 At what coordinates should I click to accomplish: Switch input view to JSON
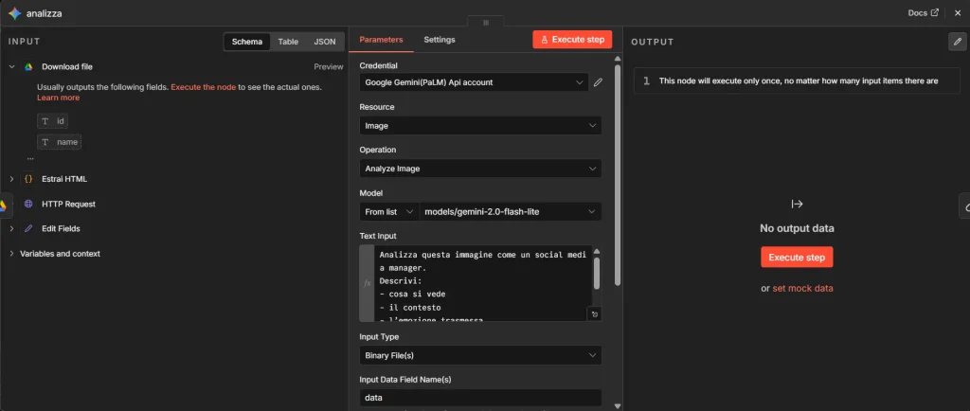(x=325, y=42)
